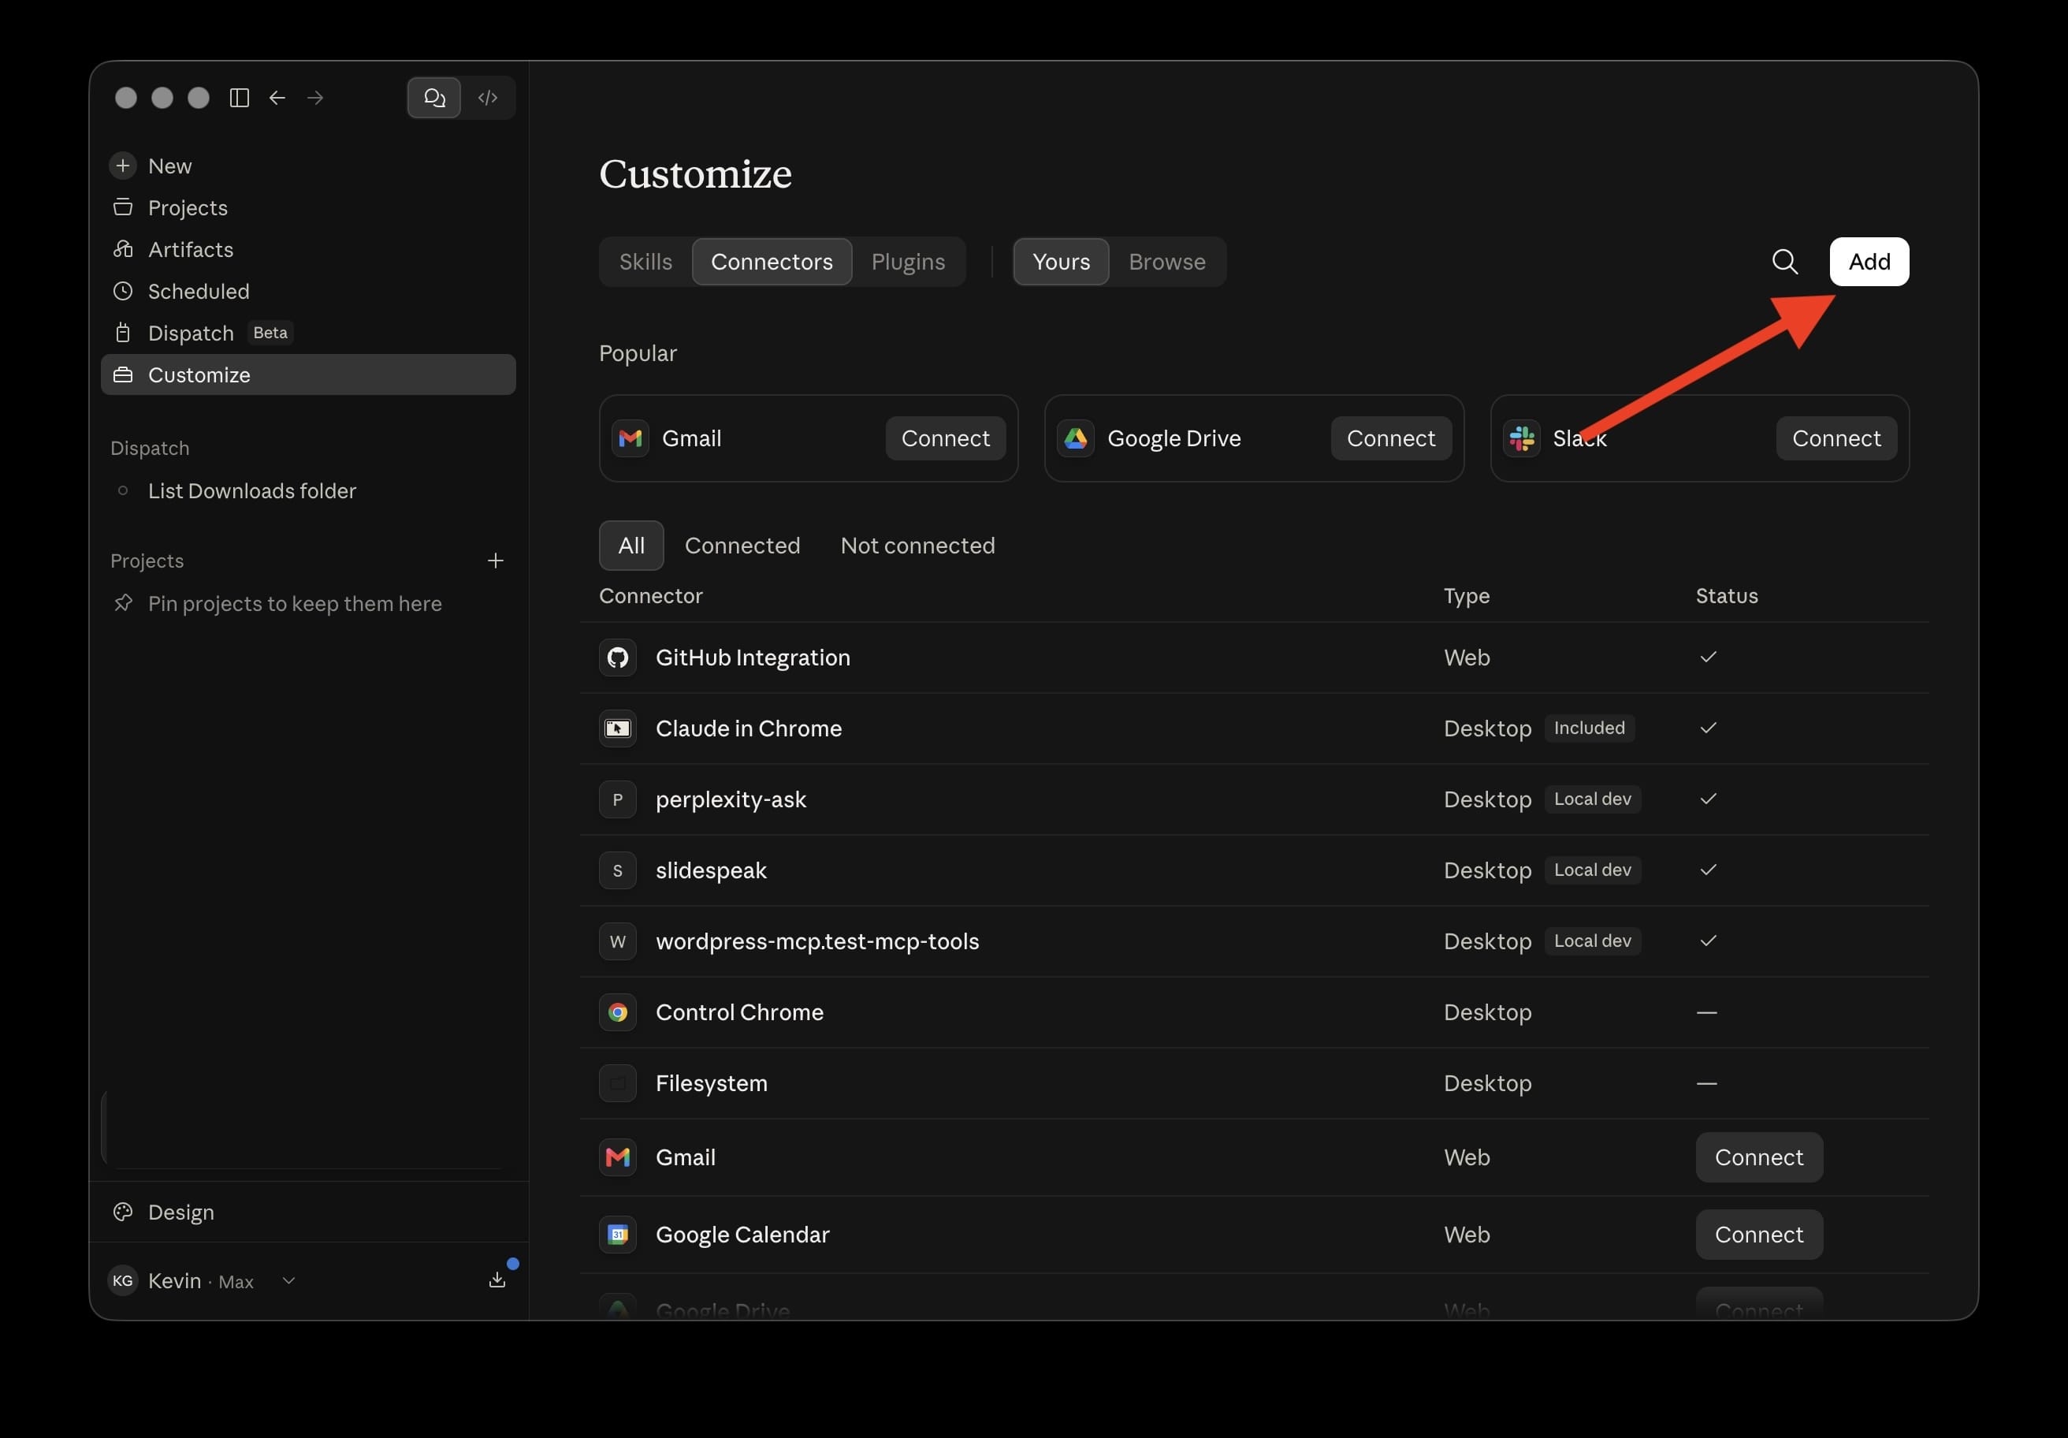Click the Claude in Chrome icon
2068x1438 pixels.
pos(618,729)
